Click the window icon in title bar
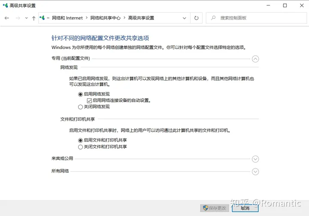 point(5,6)
